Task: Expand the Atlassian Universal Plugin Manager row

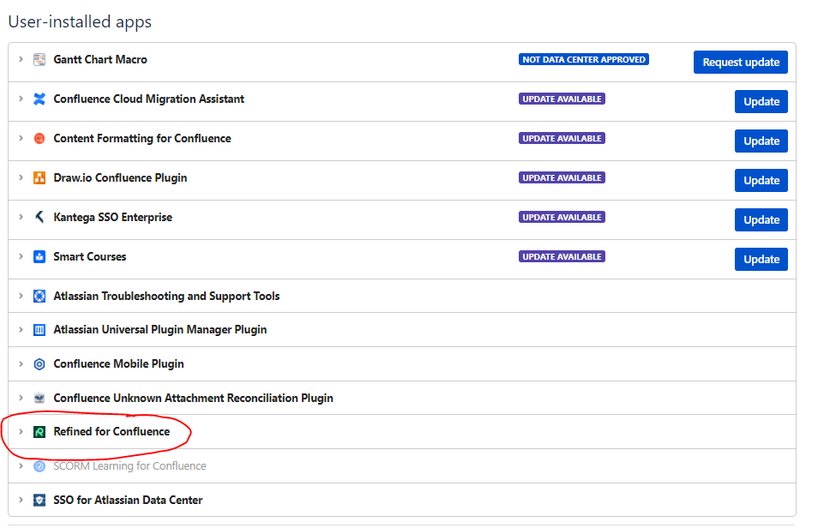Action: (x=21, y=329)
